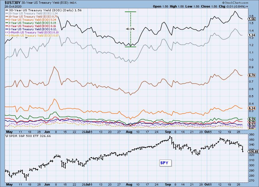Select the 30-Year US Treasury Yield (Daily) legend entry
Viewport: 259px width, 187px height.
coord(44,10)
